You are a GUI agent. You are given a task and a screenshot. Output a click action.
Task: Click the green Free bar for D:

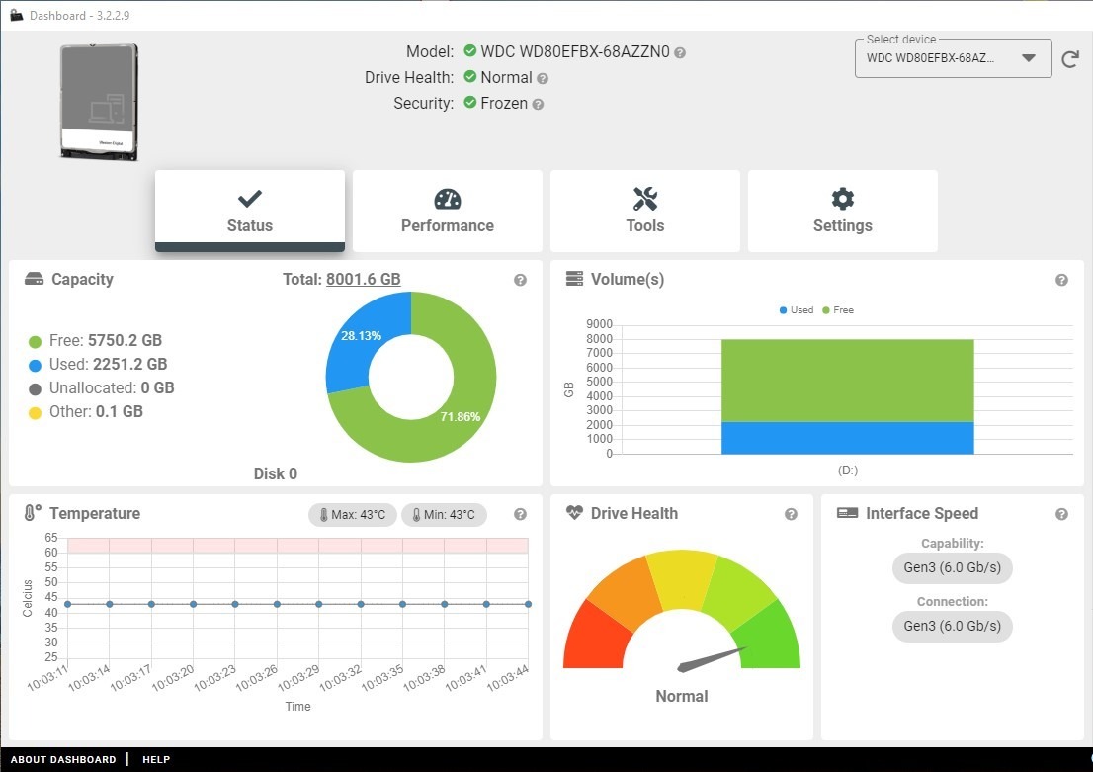(848, 381)
